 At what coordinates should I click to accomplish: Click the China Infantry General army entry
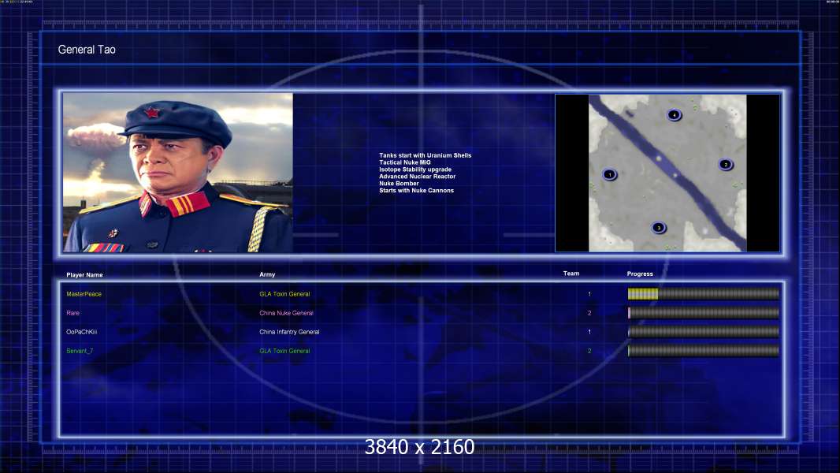point(289,332)
